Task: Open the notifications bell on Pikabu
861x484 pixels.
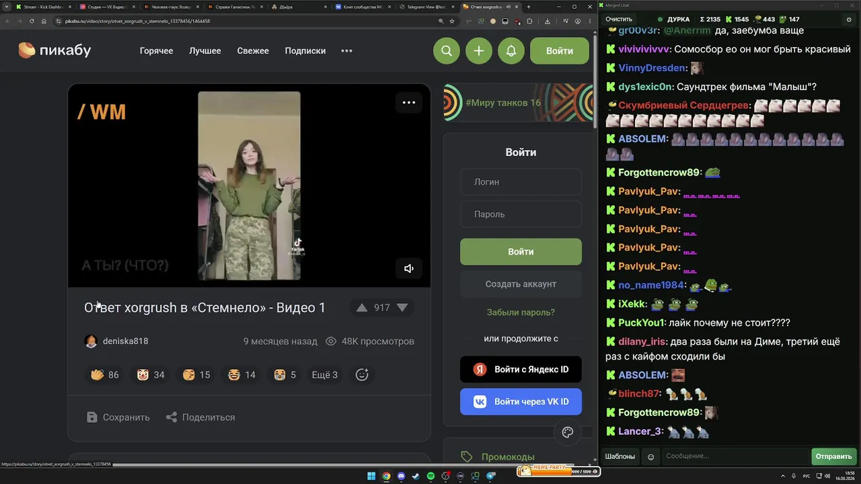Action: [511, 51]
